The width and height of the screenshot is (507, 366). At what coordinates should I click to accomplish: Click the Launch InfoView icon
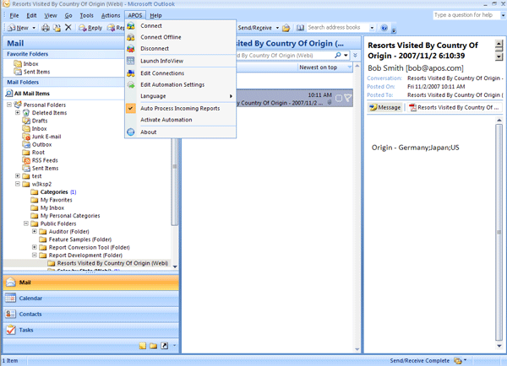[131, 61]
